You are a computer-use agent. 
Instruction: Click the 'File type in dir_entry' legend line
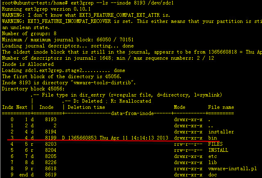(126, 95)
